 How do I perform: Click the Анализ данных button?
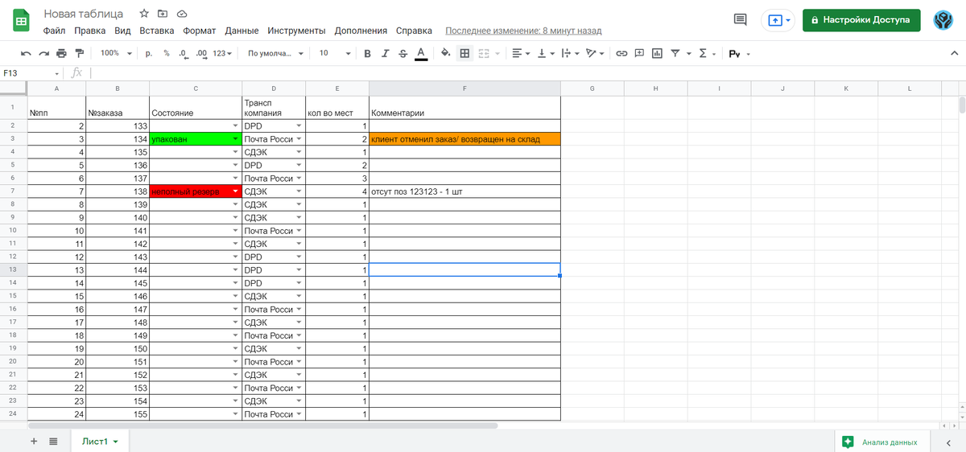(x=881, y=442)
